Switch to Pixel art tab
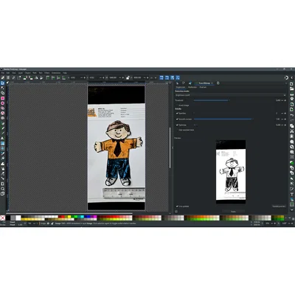 203,87
